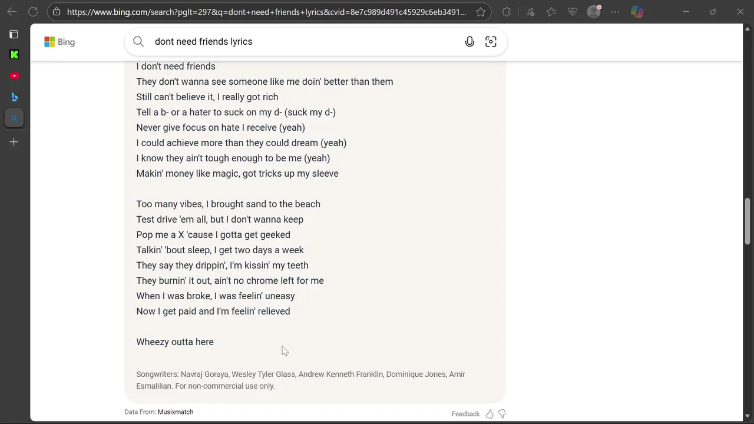Open the user profile avatar menu
This screenshot has width=754, height=424.
[594, 12]
